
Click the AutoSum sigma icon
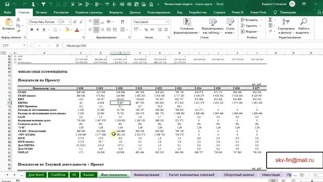pos(271,20)
